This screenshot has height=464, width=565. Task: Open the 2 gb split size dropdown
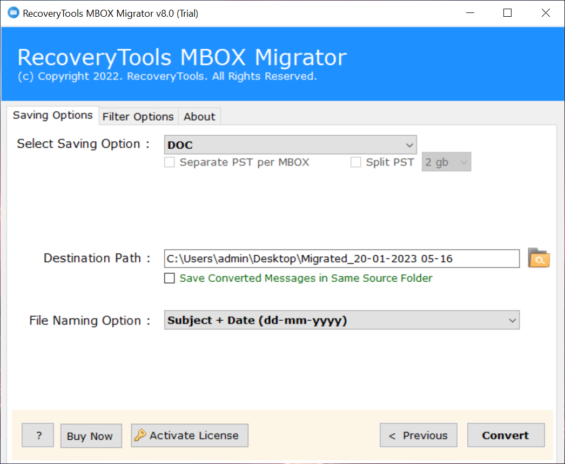pos(446,162)
